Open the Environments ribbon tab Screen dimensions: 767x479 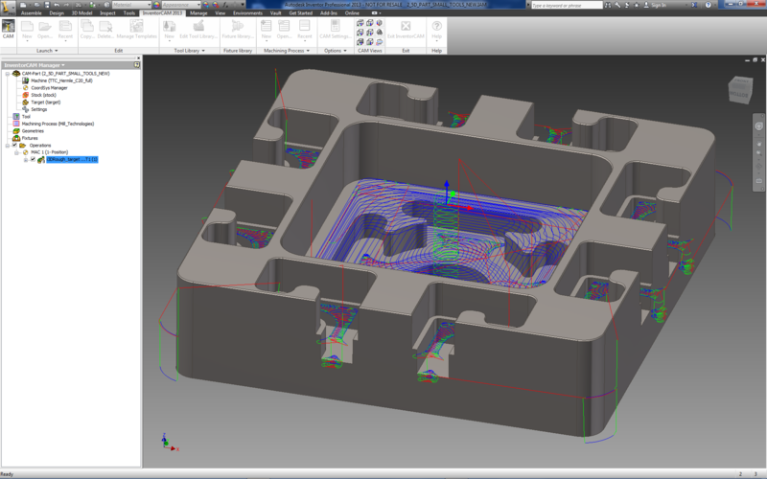click(247, 13)
